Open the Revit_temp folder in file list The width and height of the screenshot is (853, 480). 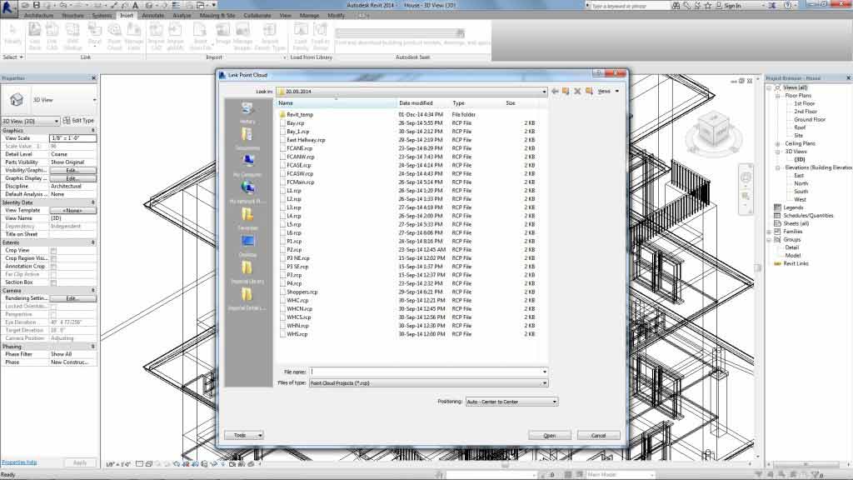[x=300, y=115]
